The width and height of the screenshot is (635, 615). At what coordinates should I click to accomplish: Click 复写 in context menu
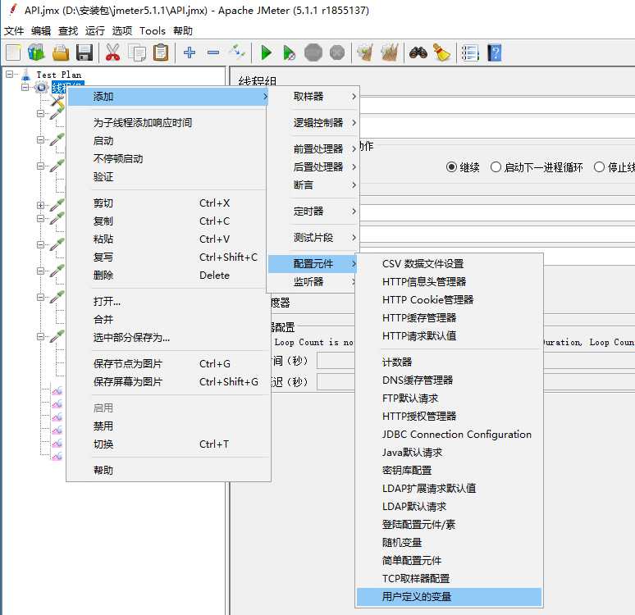pyautogui.click(x=168, y=257)
